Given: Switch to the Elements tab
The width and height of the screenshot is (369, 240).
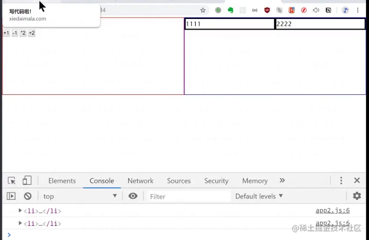Looking at the screenshot, I should tap(62, 181).
